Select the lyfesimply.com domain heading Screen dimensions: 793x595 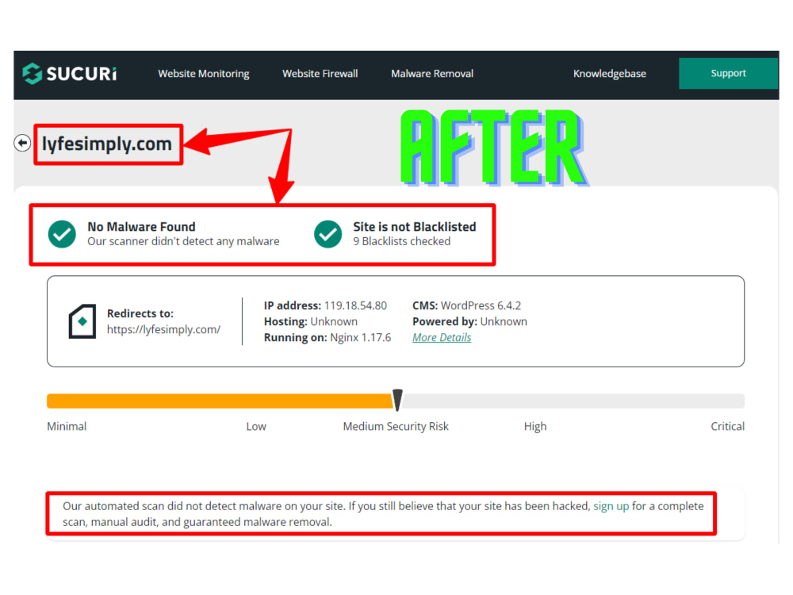click(x=107, y=144)
